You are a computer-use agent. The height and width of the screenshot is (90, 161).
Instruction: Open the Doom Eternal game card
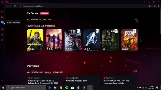click(129, 40)
